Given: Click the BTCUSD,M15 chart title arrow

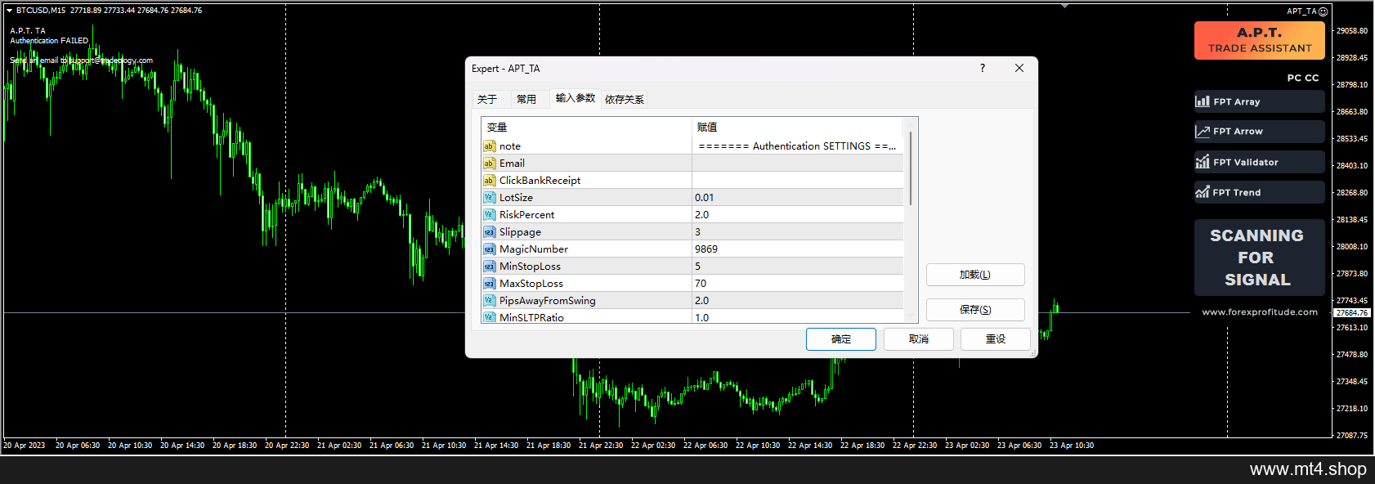Looking at the screenshot, I should (x=9, y=11).
